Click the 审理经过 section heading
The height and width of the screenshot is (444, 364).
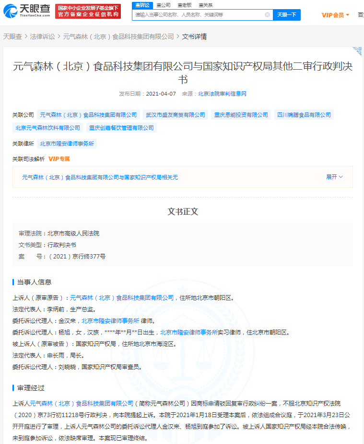point(31,388)
